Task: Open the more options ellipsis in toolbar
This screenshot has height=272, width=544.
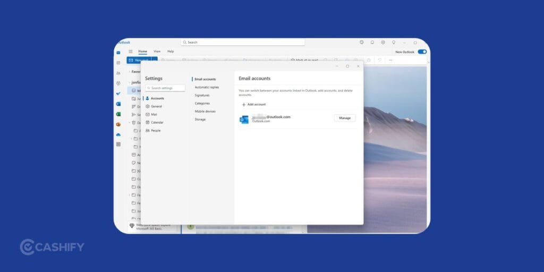Action: 390,60
